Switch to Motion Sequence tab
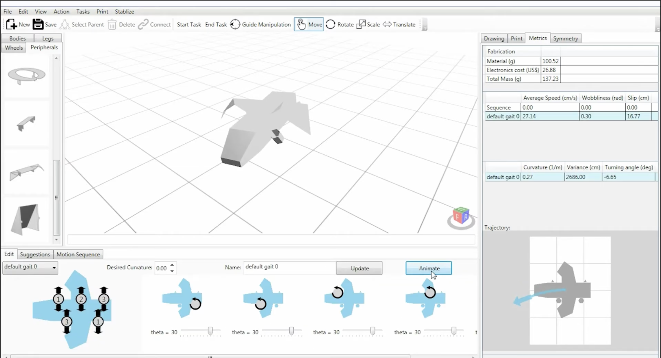Screen dimensions: 661x358 point(78,254)
